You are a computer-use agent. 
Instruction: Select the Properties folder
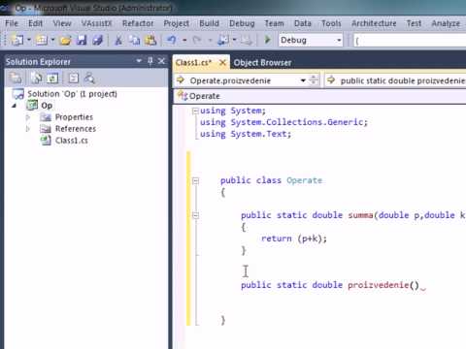click(x=74, y=117)
